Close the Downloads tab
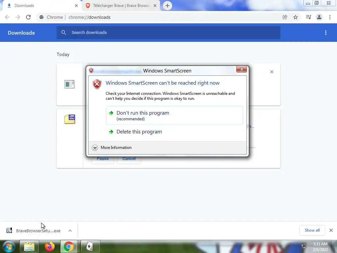 pos(76,6)
